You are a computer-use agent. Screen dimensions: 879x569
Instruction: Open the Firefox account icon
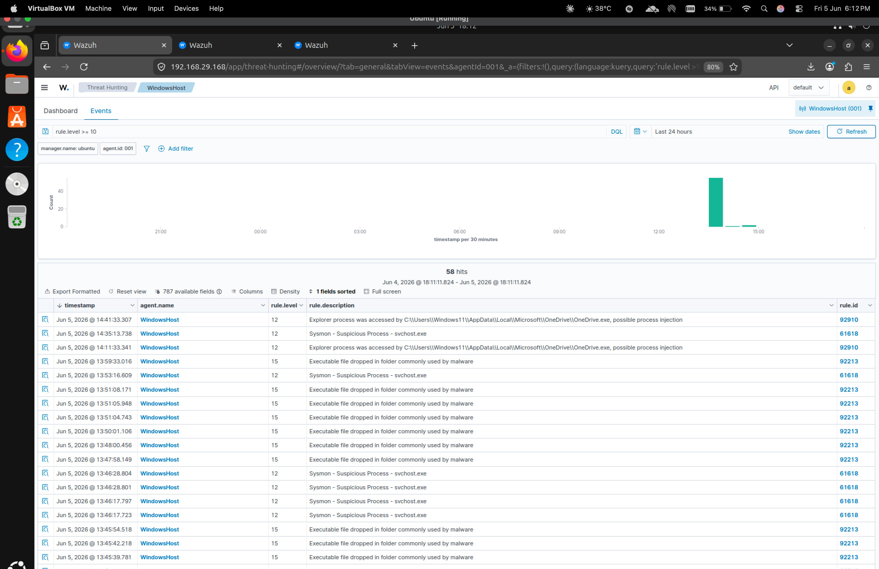click(x=829, y=67)
